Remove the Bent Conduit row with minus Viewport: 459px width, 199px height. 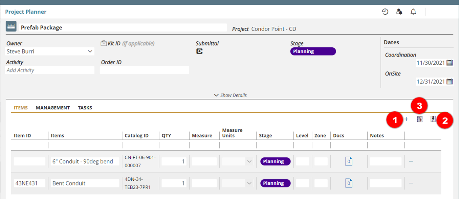pyautogui.click(x=411, y=183)
